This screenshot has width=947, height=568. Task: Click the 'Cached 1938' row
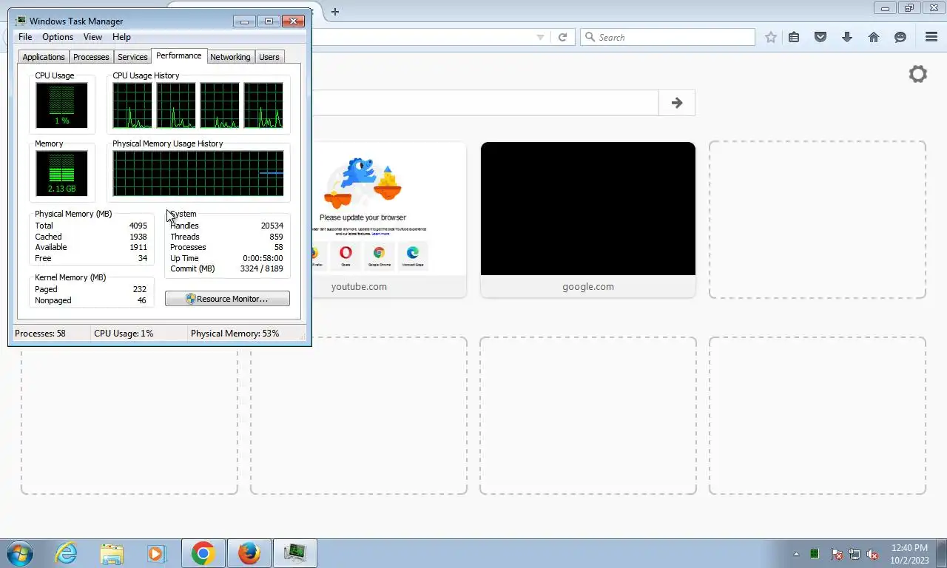[x=91, y=237]
